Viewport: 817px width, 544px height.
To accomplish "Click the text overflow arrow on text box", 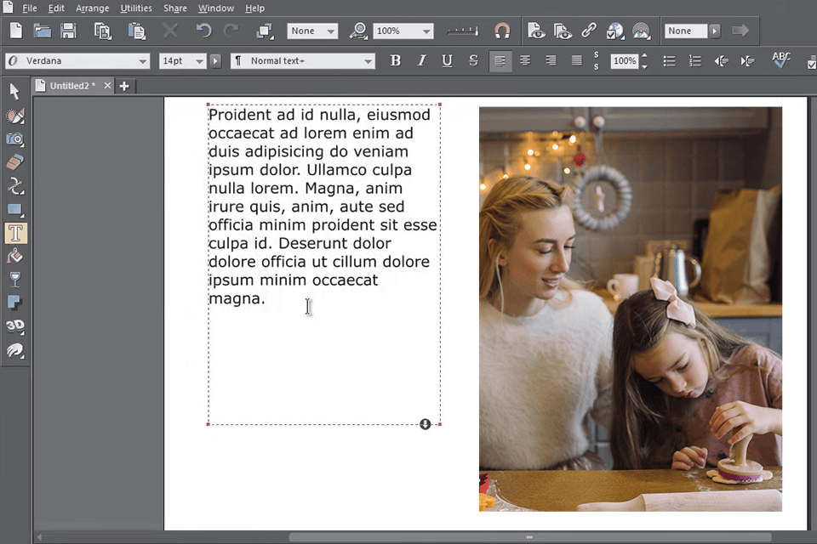I will [426, 424].
